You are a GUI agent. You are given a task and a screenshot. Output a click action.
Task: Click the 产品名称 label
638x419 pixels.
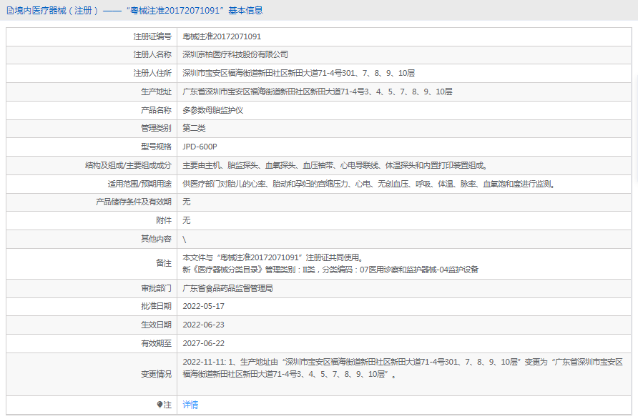pyautogui.click(x=156, y=110)
